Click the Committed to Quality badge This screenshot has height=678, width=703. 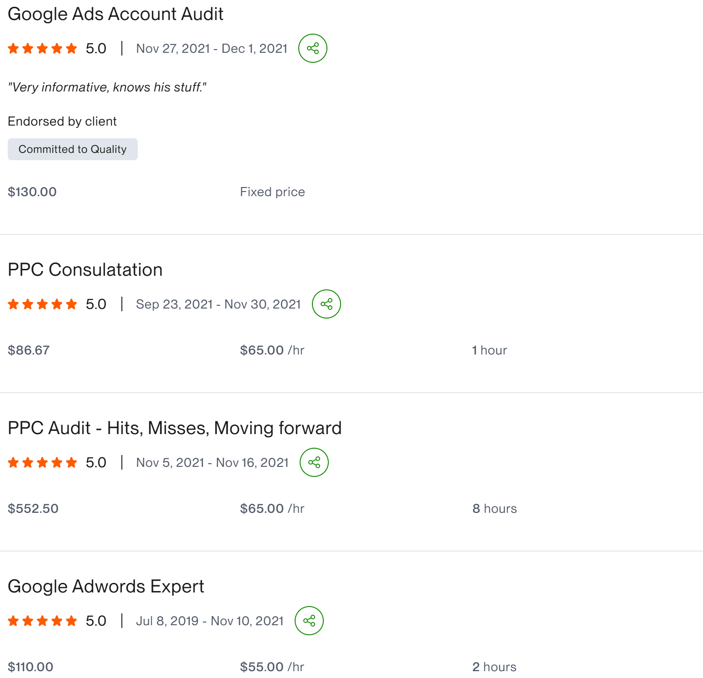pos(73,149)
